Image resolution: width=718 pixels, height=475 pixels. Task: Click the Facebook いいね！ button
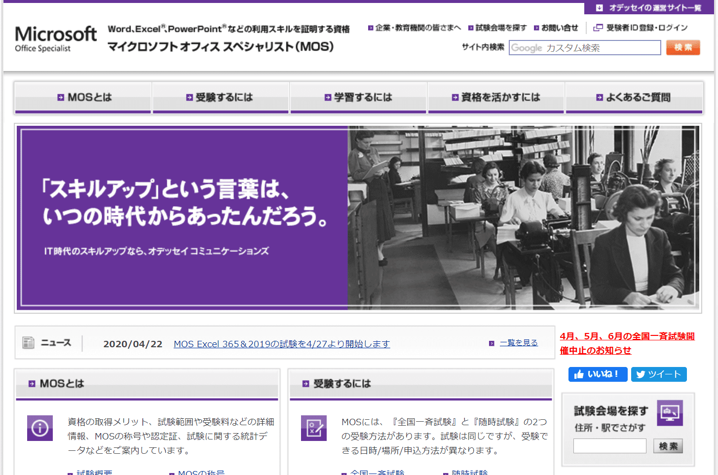pyautogui.click(x=598, y=374)
